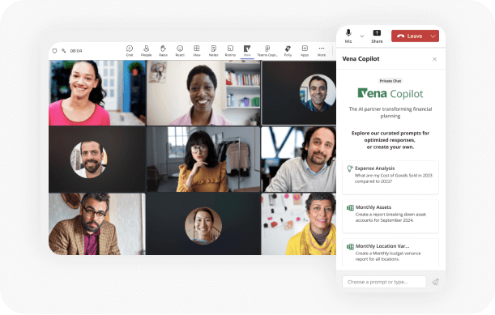Click the lightbulb icon on Expense Analysis

(350, 168)
